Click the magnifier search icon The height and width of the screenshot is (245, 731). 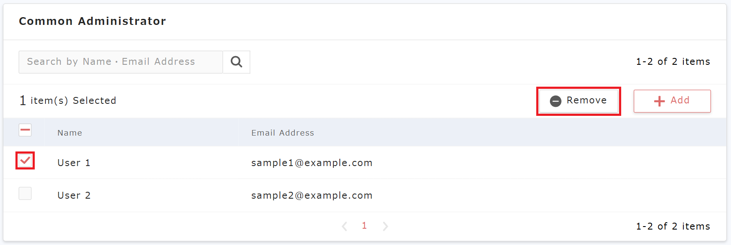pos(236,62)
